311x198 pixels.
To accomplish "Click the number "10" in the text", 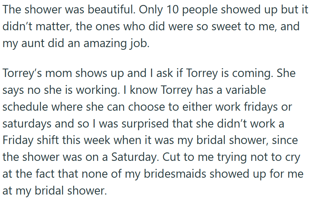I will 173,10.
